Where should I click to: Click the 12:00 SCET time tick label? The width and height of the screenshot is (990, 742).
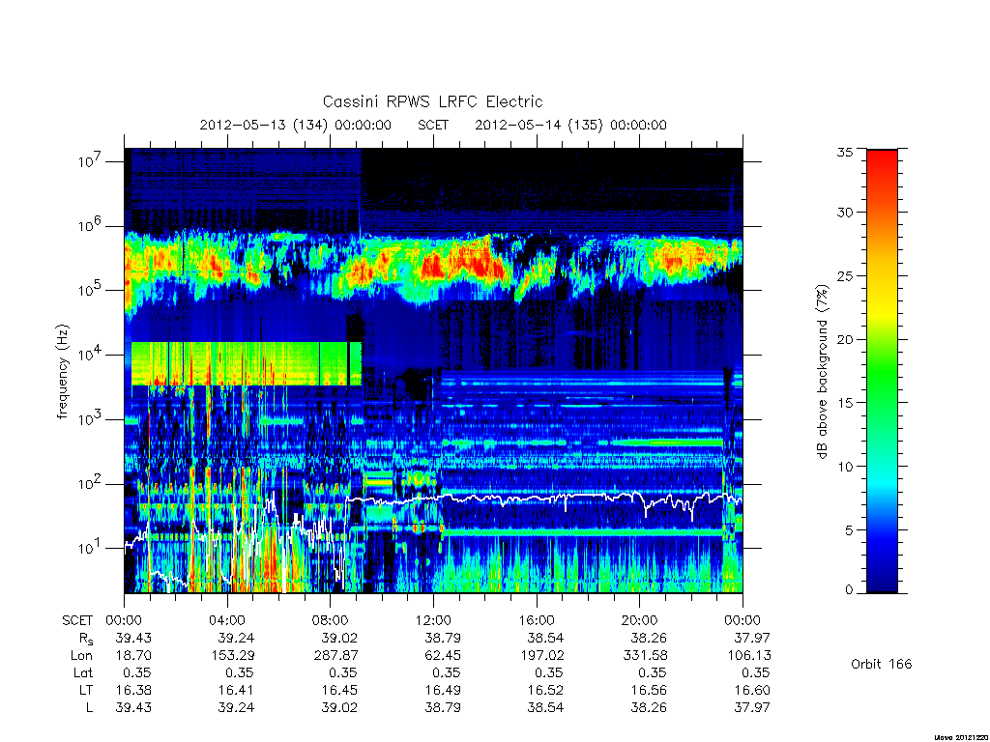(x=433, y=620)
